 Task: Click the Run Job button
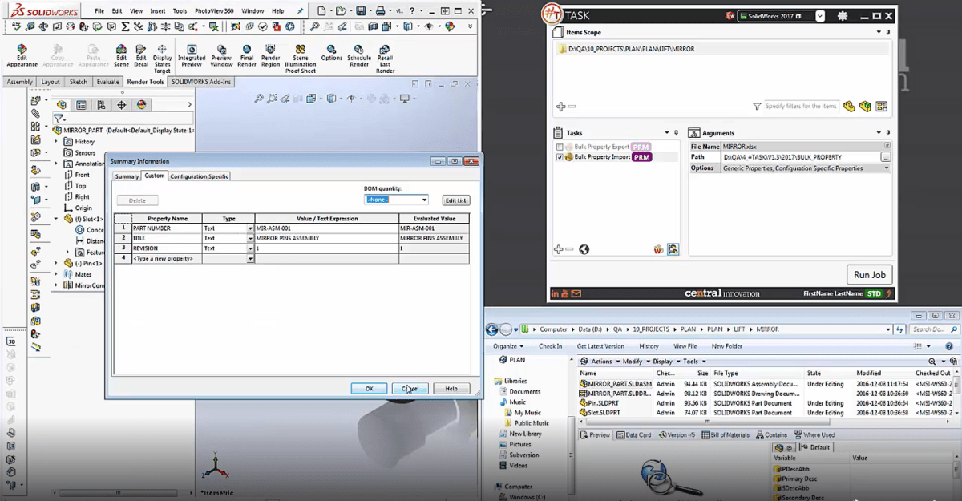(x=869, y=274)
